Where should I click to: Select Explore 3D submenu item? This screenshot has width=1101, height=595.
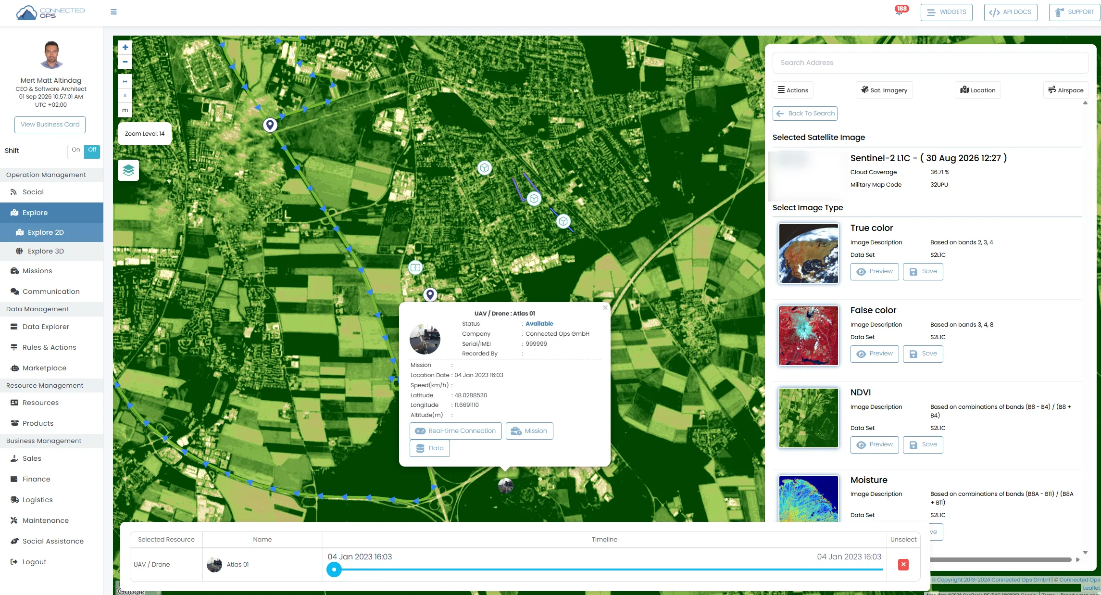pyautogui.click(x=51, y=251)
